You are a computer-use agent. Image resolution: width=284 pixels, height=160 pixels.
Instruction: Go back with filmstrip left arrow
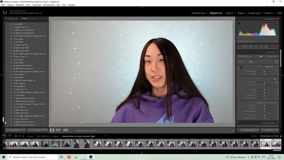[20, 136]
